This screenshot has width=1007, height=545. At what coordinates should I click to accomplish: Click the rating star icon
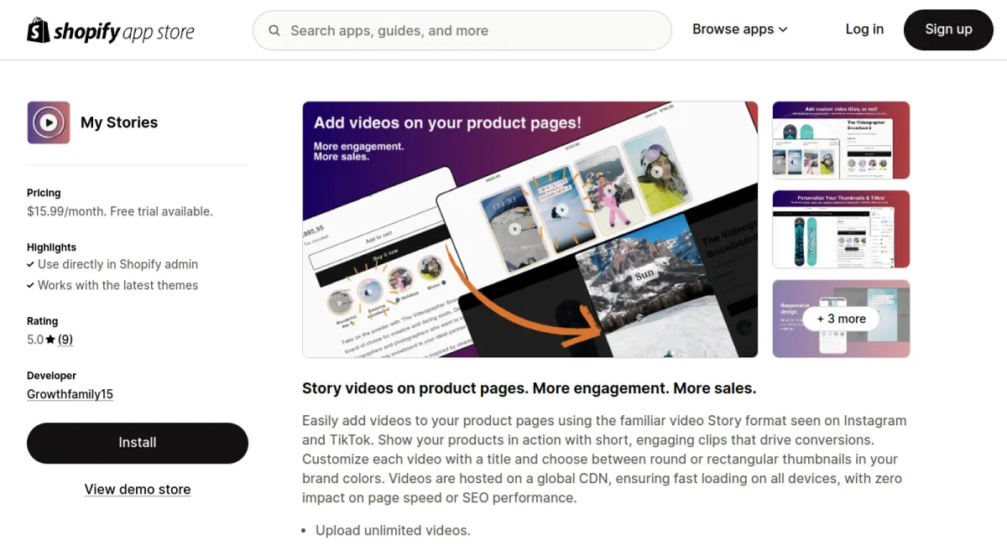pos(50,340)
